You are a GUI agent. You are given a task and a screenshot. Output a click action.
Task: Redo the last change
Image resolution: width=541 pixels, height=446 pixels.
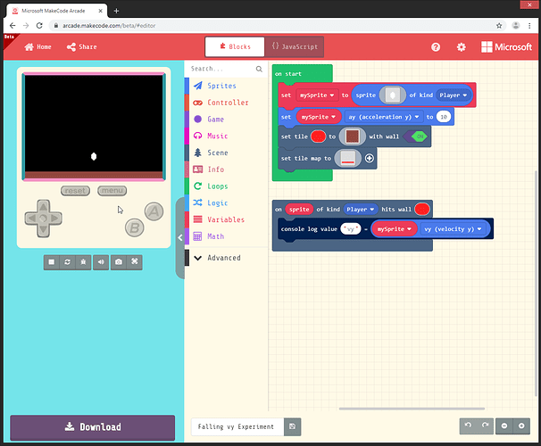[x=486, y=425]
